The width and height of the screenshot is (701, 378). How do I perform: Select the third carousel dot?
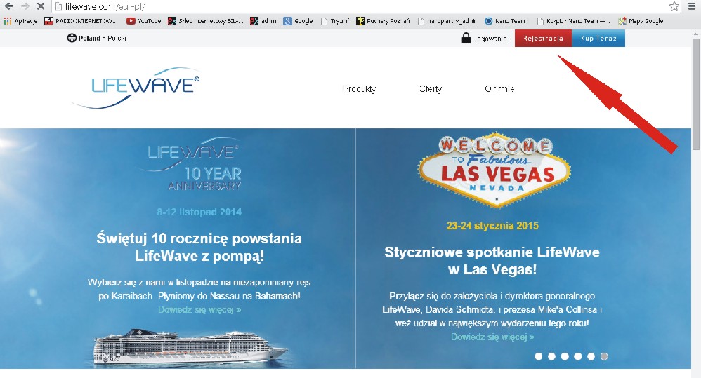[x=565, y=356]
